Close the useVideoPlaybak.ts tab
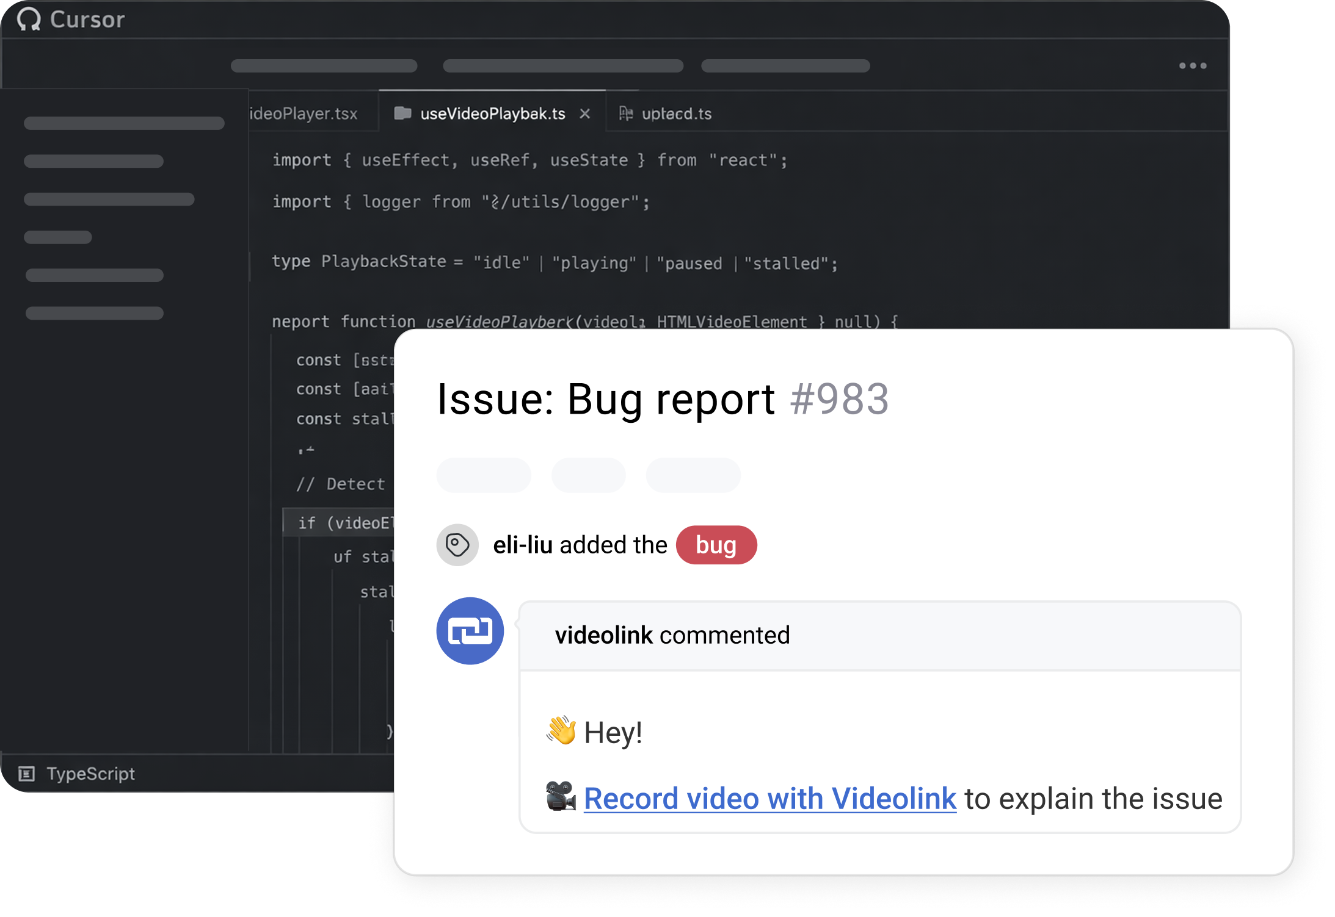The width and height of the screenshot is (1335, 917). tap(584, 113)
